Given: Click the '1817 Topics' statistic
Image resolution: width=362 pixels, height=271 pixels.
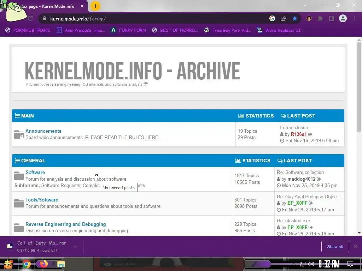Looking at the screenshot, I should click(246, 176).
